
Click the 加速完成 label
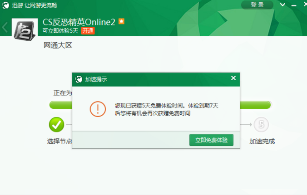(x=262, y=141)
